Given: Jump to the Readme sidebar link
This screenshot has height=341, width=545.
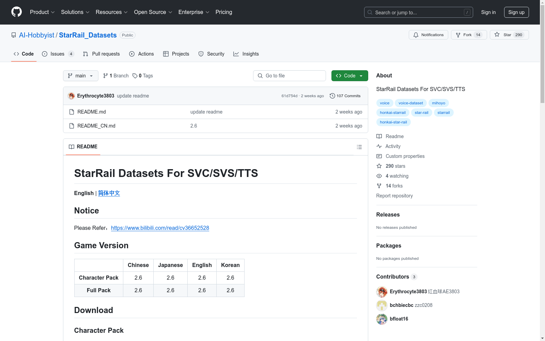Looking at the screenshot, I should tap(390, 136).
